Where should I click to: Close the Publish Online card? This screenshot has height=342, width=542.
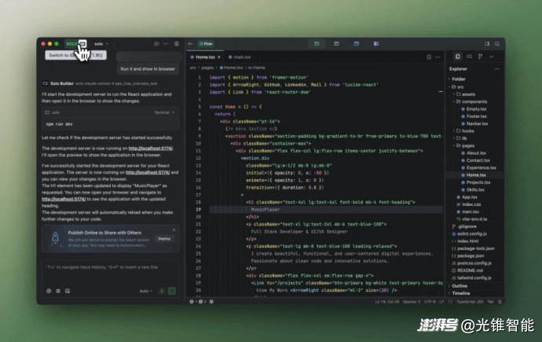click(174, 230)
